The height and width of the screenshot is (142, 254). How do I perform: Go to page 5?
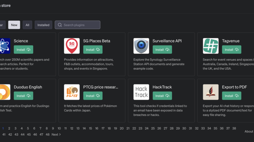[x=28, y=128]
